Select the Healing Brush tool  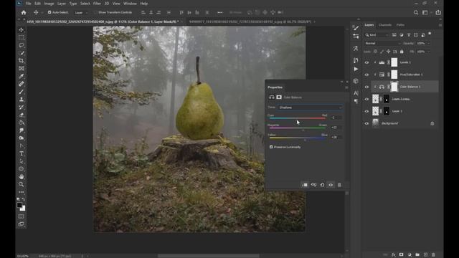tap(22, 84)
